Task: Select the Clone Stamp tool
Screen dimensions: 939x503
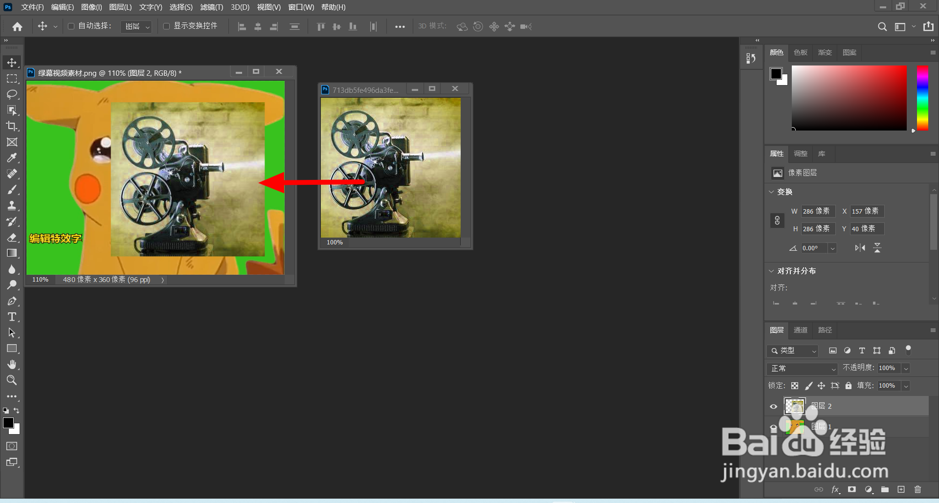Action: (x=12, y=206)
